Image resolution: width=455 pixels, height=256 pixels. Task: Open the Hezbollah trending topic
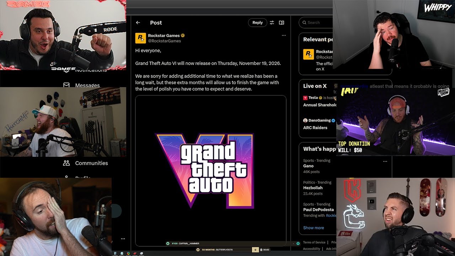coord(317,188)
